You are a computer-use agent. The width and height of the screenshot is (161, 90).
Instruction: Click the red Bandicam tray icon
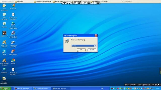click(x=112, y=88)
